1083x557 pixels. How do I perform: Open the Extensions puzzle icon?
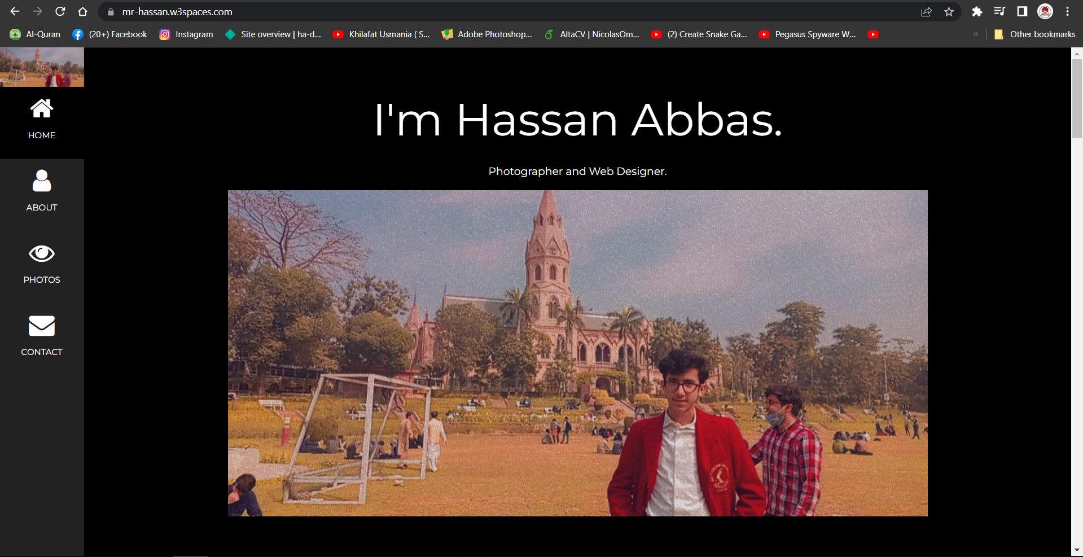[x=977, y=12]
